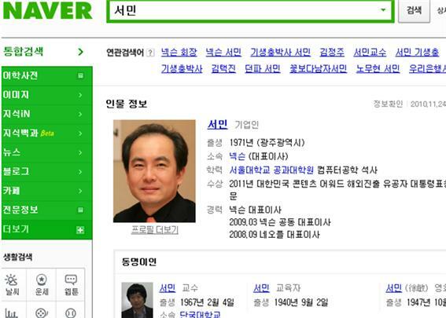
Task: Click inside the search input field
Action: pos(245,11)
